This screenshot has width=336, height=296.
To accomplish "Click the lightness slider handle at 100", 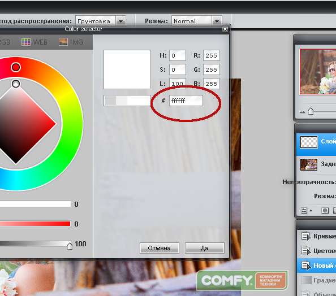I will tap(70, 246).
